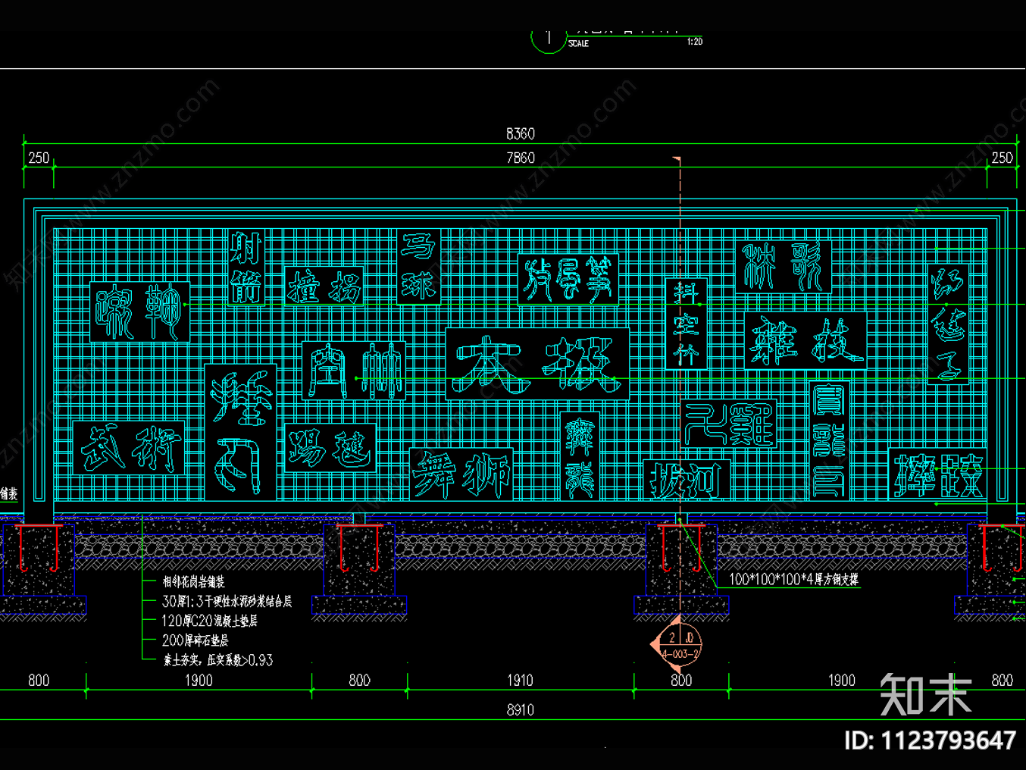Select the 200厚碎石垫层 note
This screenshot has width=1026, height=770.
point(195,641)
